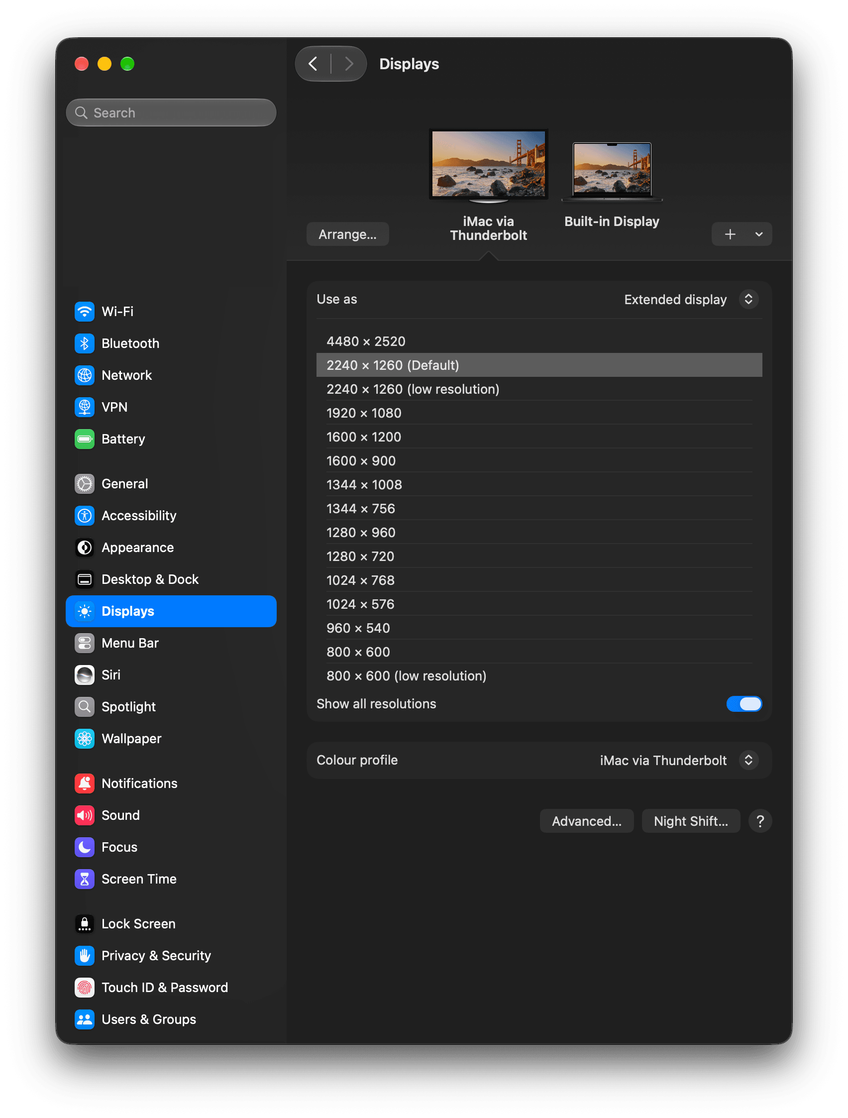The height and width of the screenshot is (1118, 848).
Task: Select the Touch ID fingerprint icon
Action: point(85,988)
